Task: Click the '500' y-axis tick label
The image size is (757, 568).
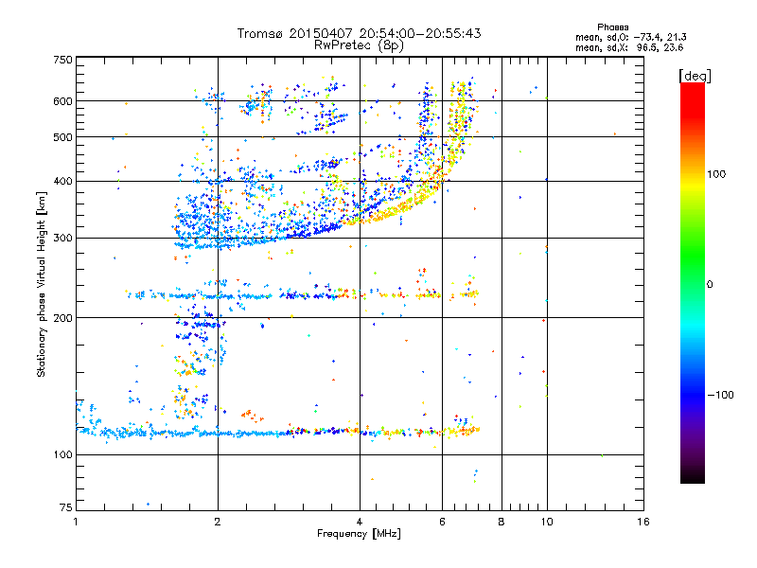Action: point(63,137)
